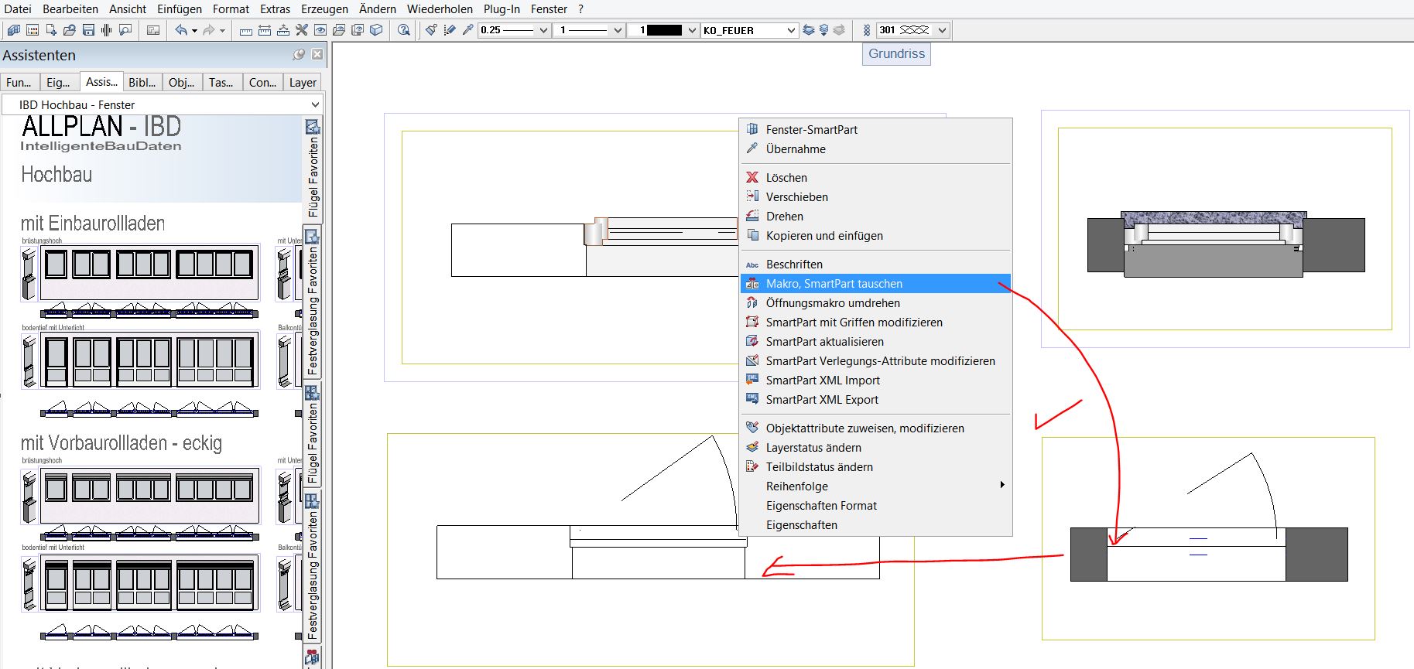1414x669 pixels.
Task: Close the Assistenten panel
Action: (317, 55)
